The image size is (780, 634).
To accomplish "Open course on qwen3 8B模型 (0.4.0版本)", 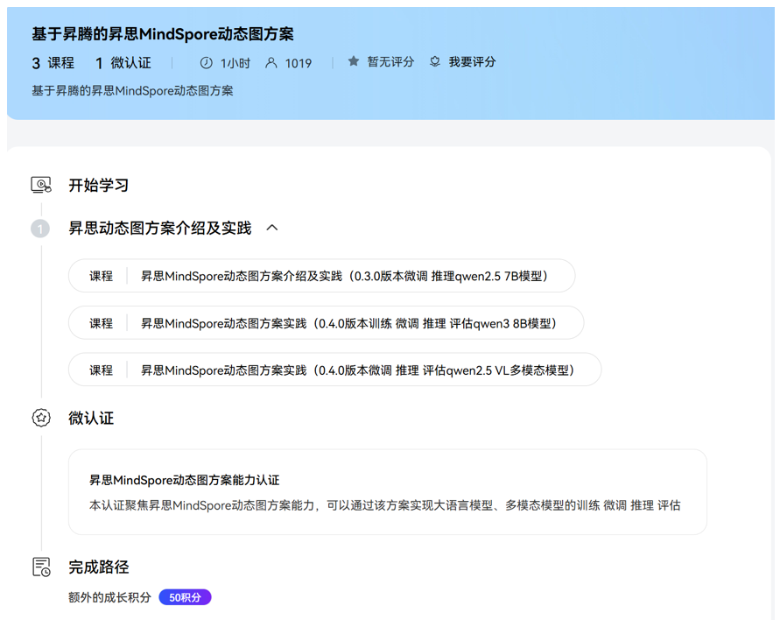I will click(x=326, y=323).
